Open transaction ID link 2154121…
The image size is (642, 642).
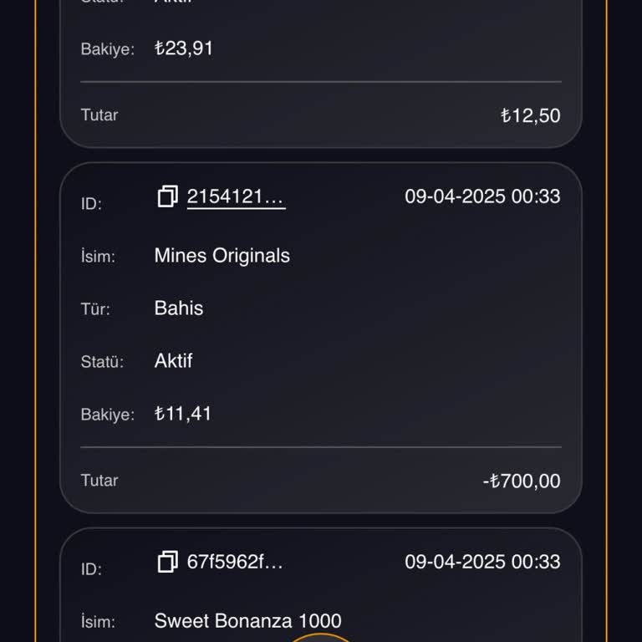[236, 197]
